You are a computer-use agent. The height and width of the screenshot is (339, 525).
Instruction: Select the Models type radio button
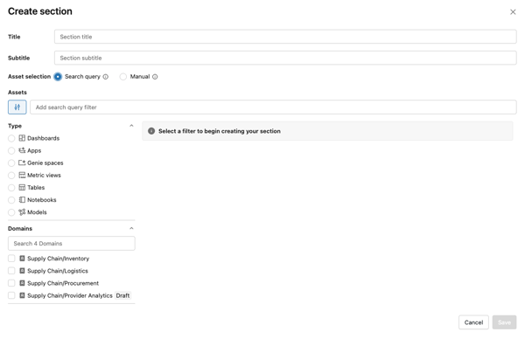11,212
